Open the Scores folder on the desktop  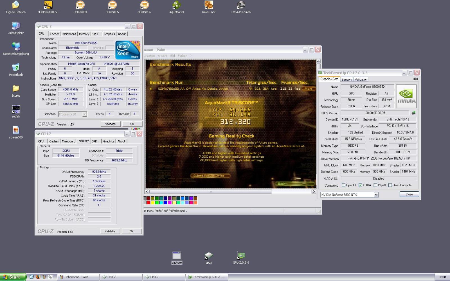pyautogui.click(x=16, y=90)
